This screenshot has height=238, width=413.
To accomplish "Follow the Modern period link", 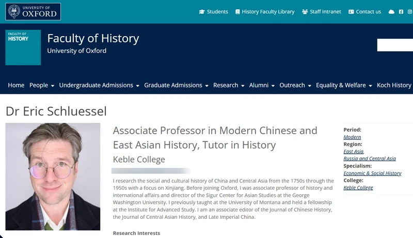I will tap(352, 137).
